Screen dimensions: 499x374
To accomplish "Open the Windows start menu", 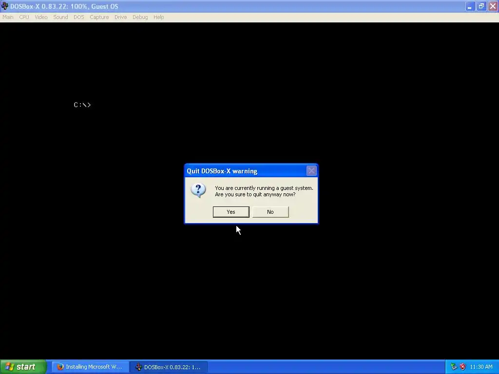I will coord(23,367).
